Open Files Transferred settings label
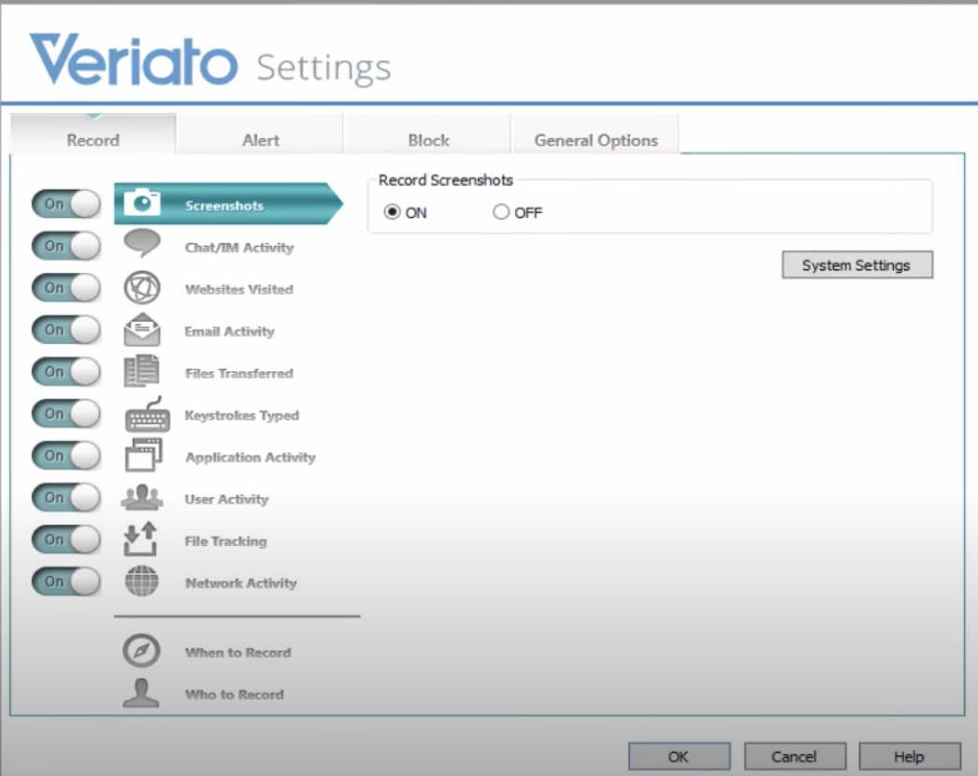Viewport: 978px width, 776px height. (239, 373)
